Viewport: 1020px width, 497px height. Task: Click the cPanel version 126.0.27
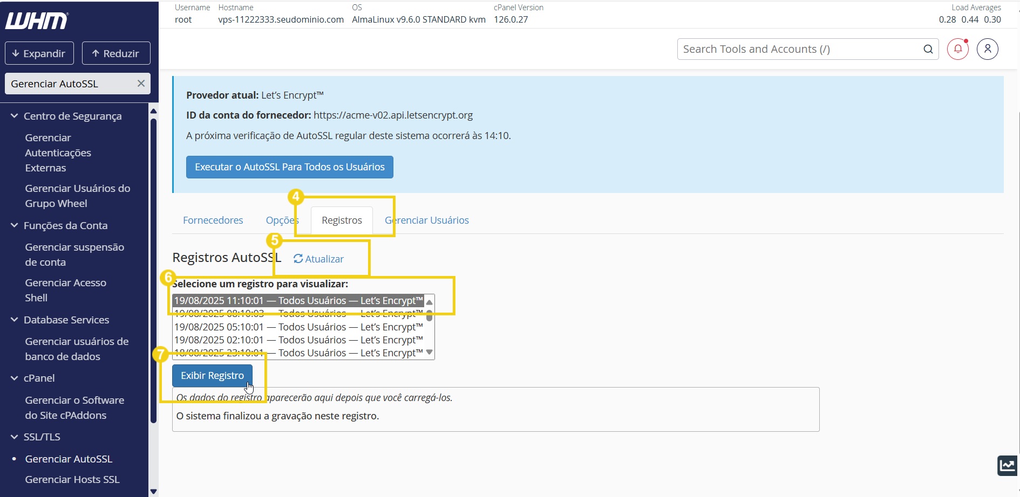point(511,19)
